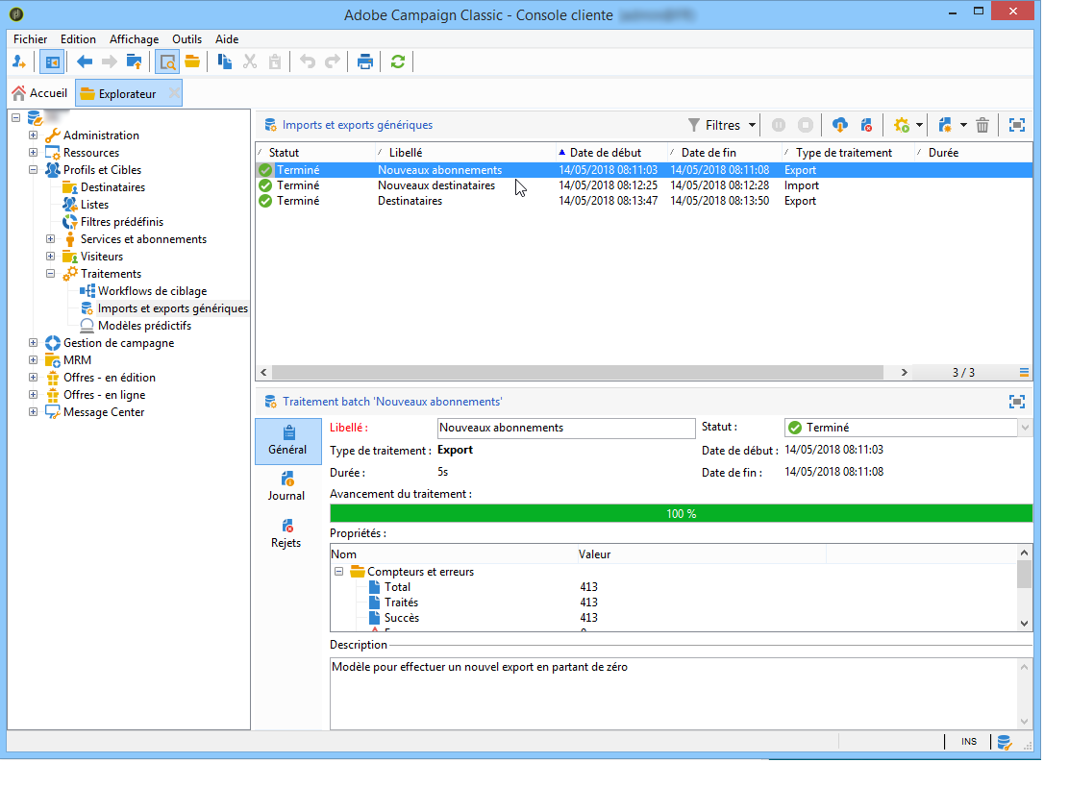Open the new item dropdown arrow
Screen dimensions: 1069x787
(x=963, y=125)
